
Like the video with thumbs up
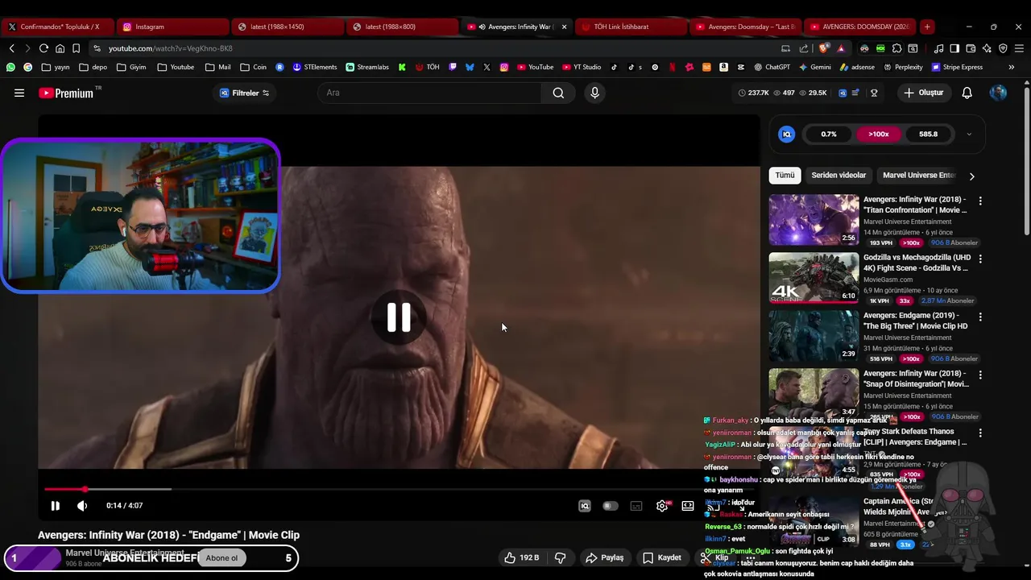(x=521, y=557)
